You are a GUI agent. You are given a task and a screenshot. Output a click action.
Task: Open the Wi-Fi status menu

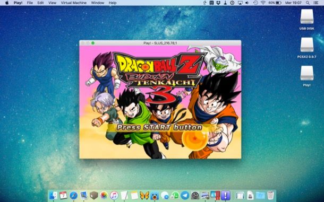click(x=263, y=3)
